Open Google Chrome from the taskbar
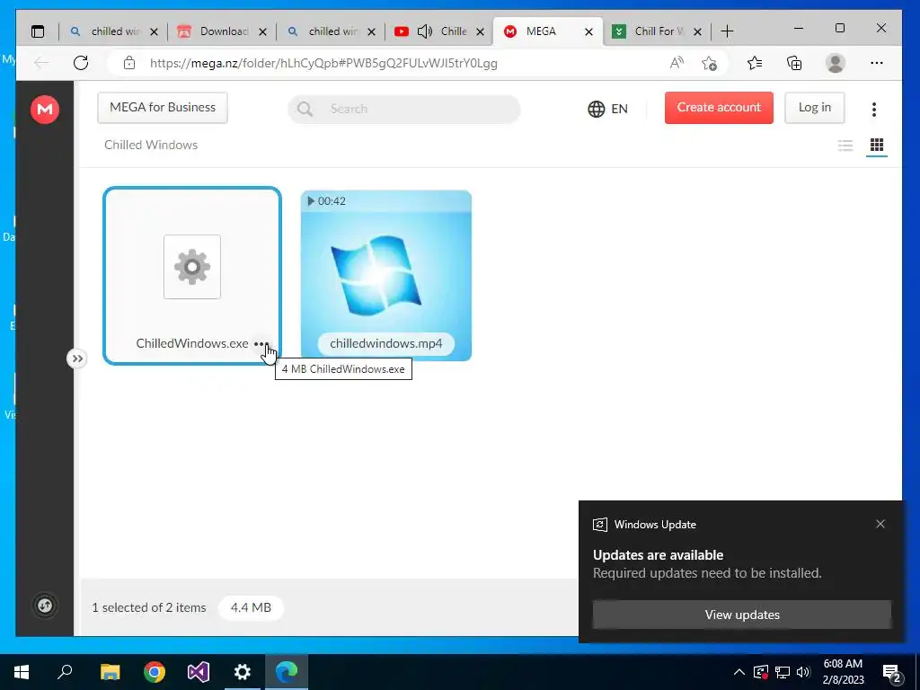The height and width of the screenshot is (690, 920). pyautogui.click(x=155, y=672)
